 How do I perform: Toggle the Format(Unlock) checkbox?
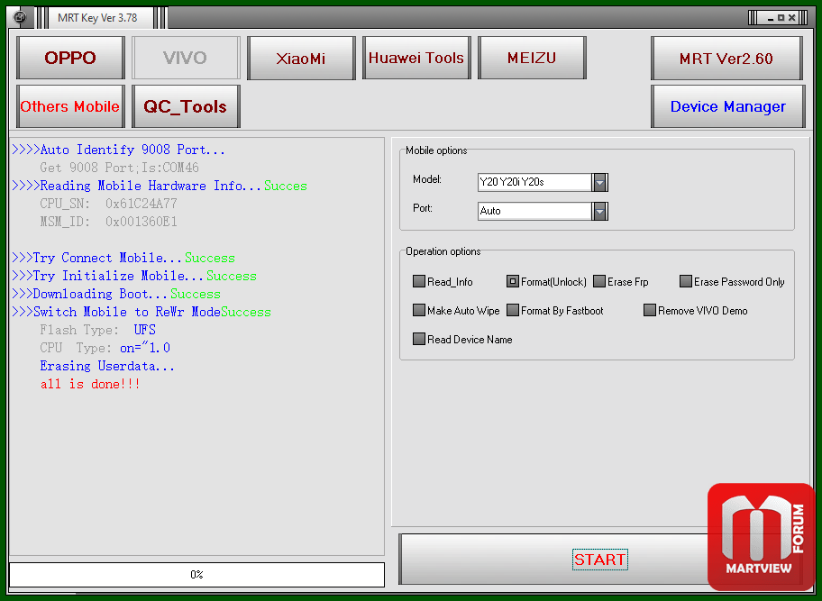tap(512, 281)
